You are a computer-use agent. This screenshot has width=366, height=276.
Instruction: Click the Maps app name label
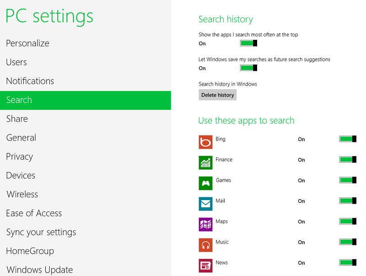click(x=221, y=222)
